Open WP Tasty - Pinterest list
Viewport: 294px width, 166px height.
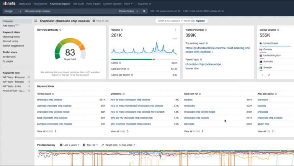(x=13, y=77)
